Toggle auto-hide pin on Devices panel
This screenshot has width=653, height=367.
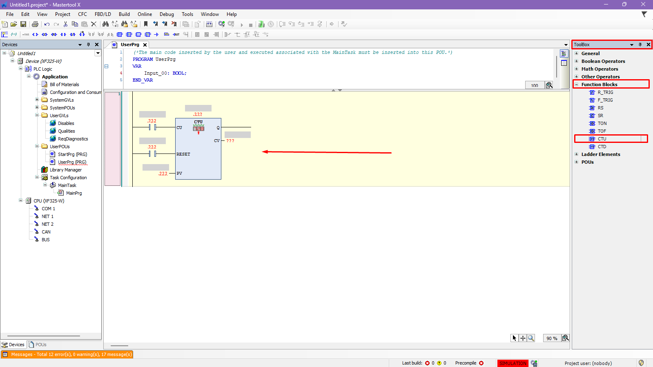[88, 44]
